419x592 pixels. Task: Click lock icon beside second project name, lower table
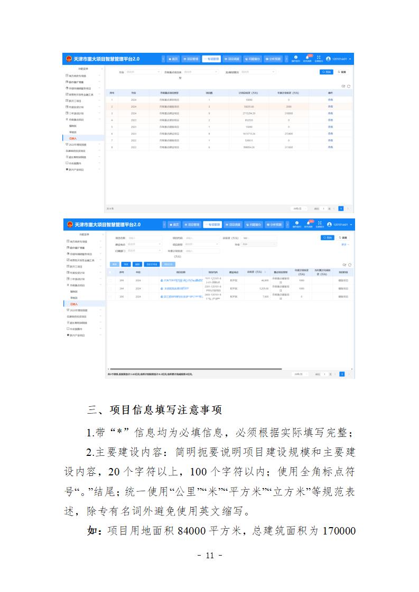162,289
